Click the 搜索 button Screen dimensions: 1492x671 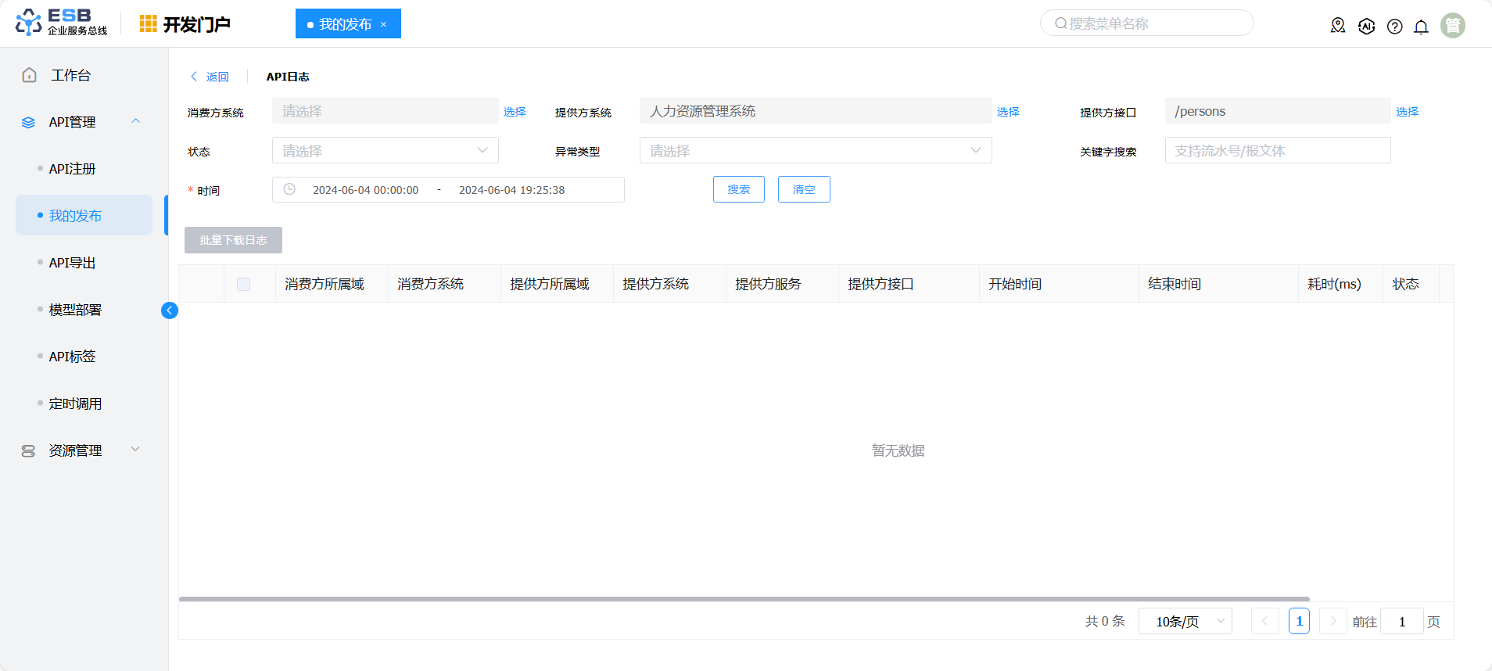pyautogui.click(x=738, y=189)
